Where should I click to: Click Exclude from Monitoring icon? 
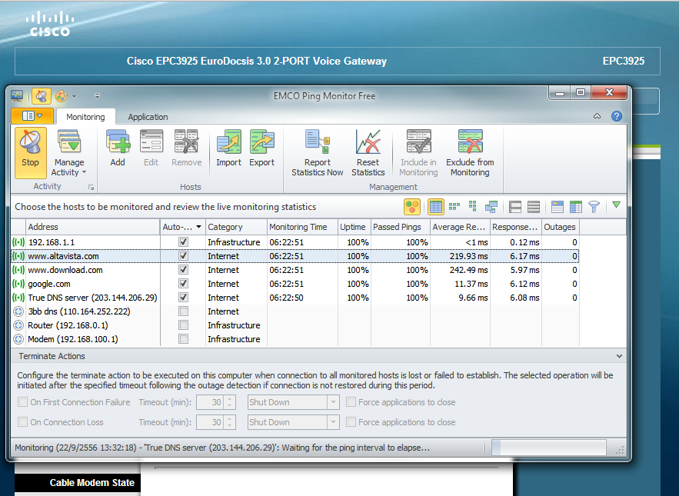470,144
